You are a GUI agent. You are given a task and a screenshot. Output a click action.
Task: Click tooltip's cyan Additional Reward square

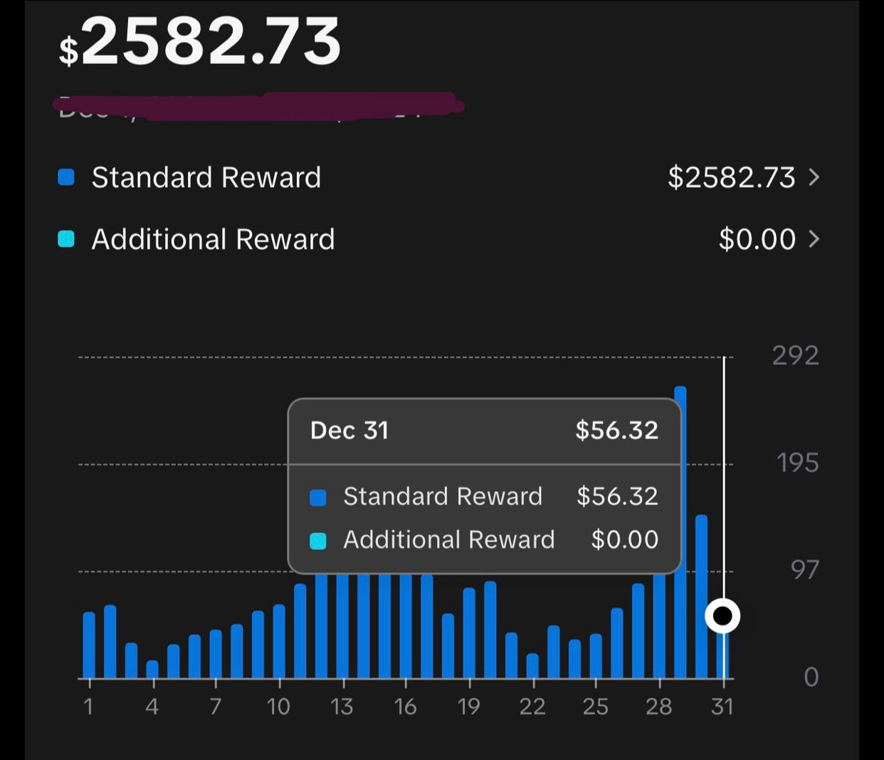pos(318,541)
